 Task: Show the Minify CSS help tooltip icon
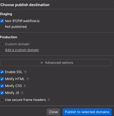(25, 86)
